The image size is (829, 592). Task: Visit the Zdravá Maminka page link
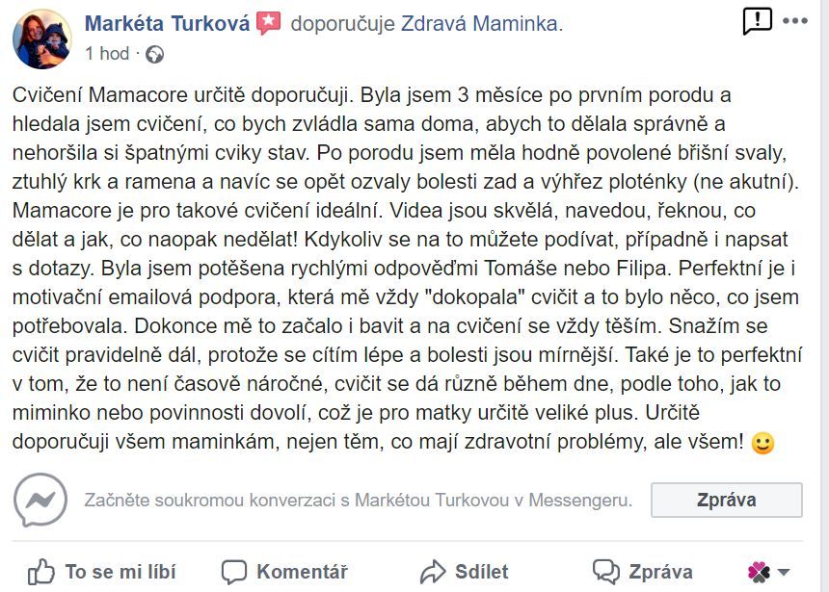coord(479,24)
